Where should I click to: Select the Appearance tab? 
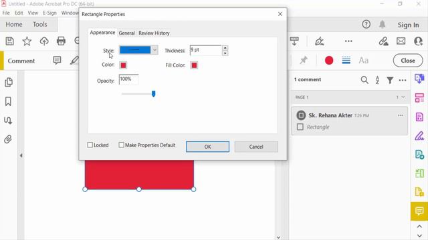pos(102,33)
